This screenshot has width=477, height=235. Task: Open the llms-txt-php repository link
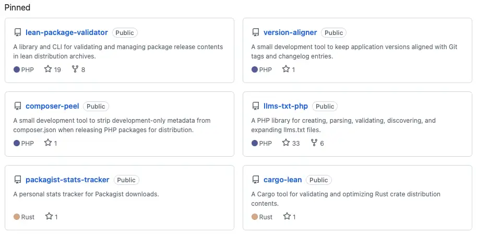(285, 106)
